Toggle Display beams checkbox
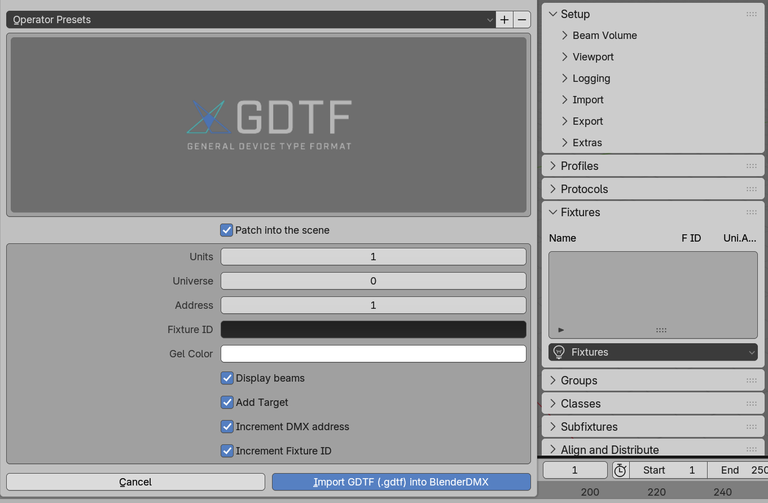 227,378
